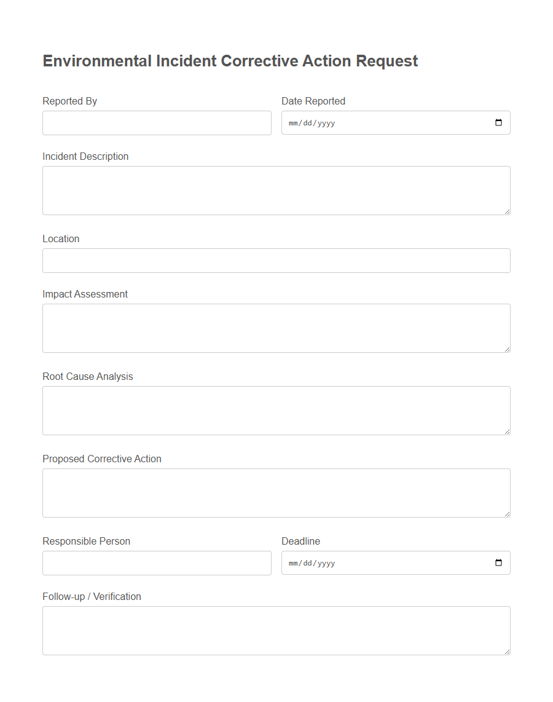Viewport: 553px width, 702px height.
Task: Click inside the Root Cause Analysis box
Action: [276, 410]
